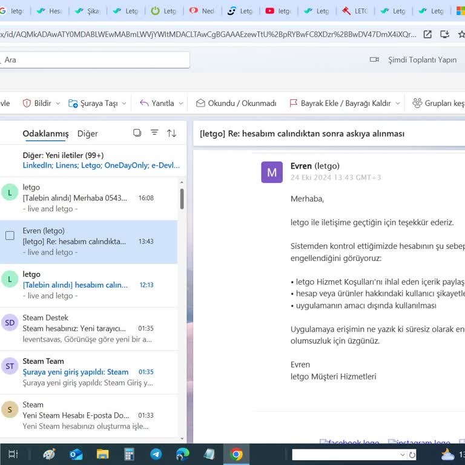Open Telegram from the taskbar
The height and width of the screenshot is (465, 465).
coord(156,454)
